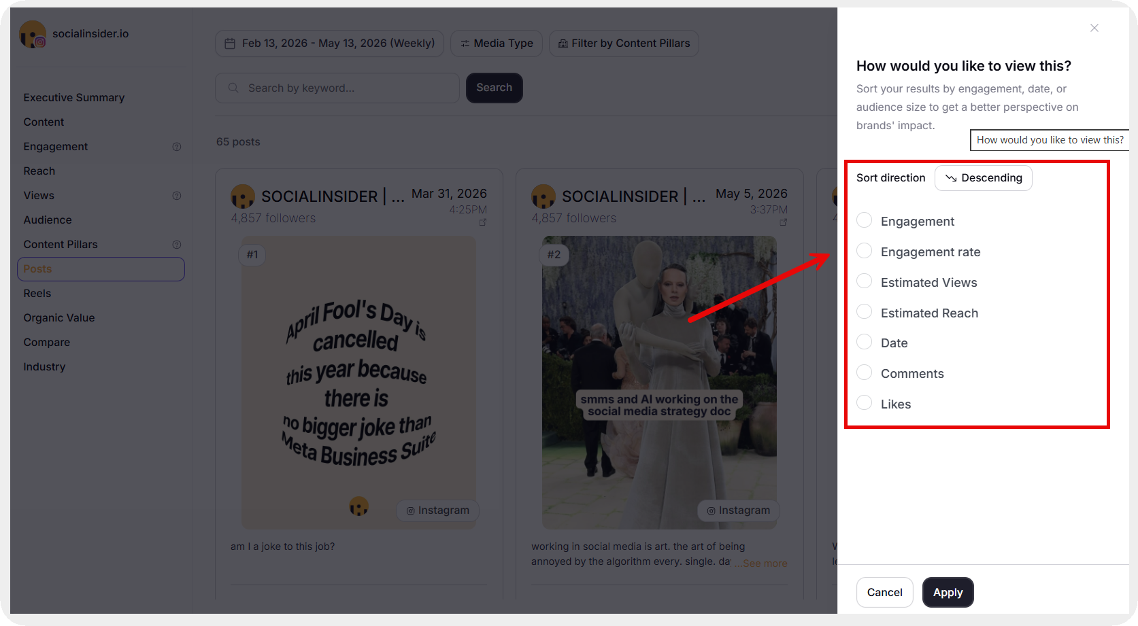Open the Engagement sidebar item

[56, 147]
